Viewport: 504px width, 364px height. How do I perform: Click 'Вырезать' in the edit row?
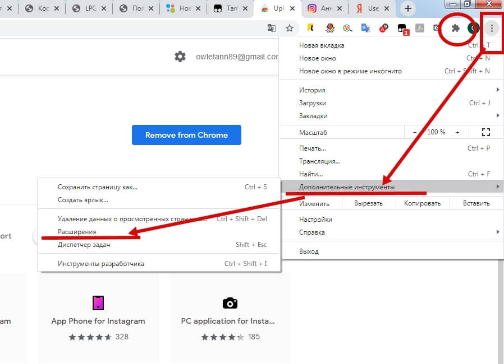pos(368,203)
